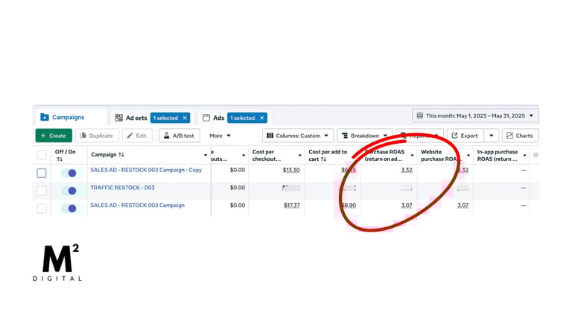Click the $8.90 cost per add to cart
Screen dimensions: 572x321
point(348,206)
